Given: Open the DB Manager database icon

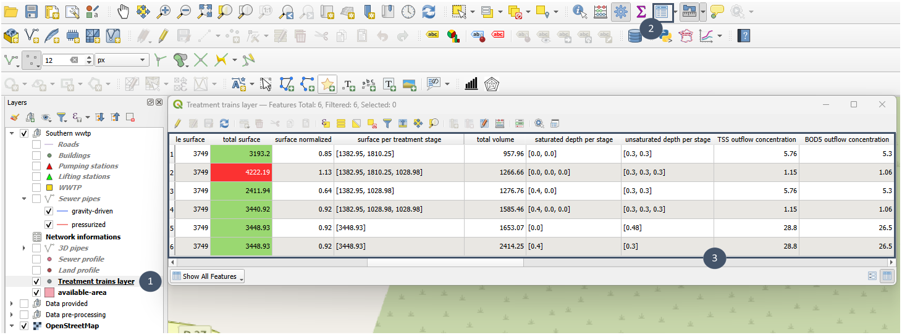Looking at the screenshot, I should click(x=634, y=36).
